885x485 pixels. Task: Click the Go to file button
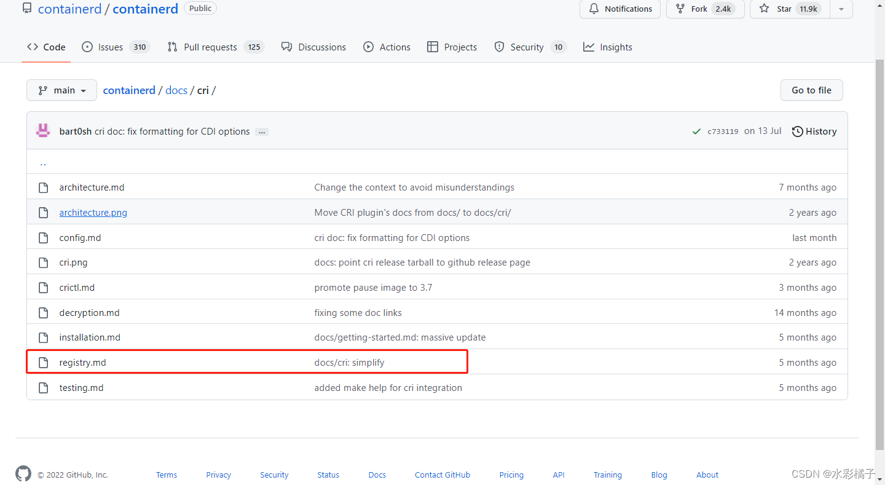click(x=811, y=90)
